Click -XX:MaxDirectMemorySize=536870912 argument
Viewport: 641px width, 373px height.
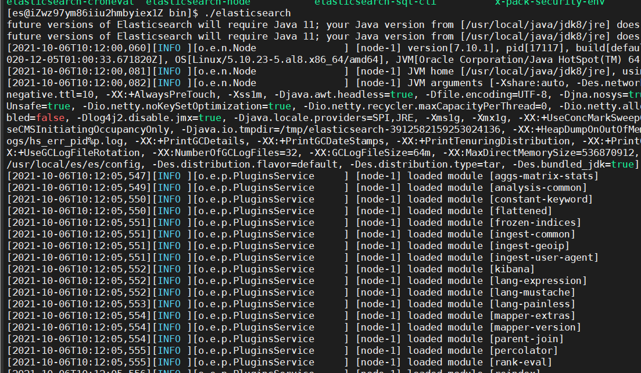point(538,152)
